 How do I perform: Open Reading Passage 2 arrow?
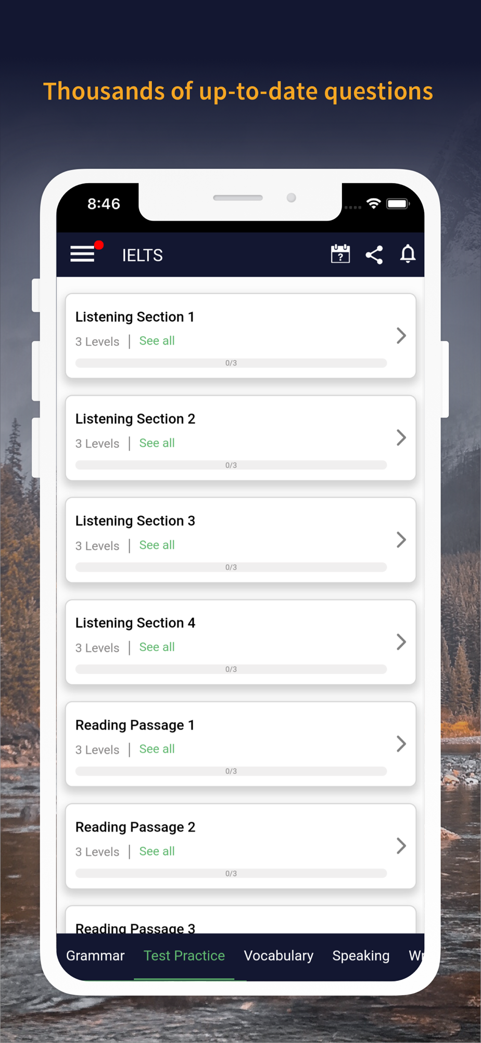point(401,846)
